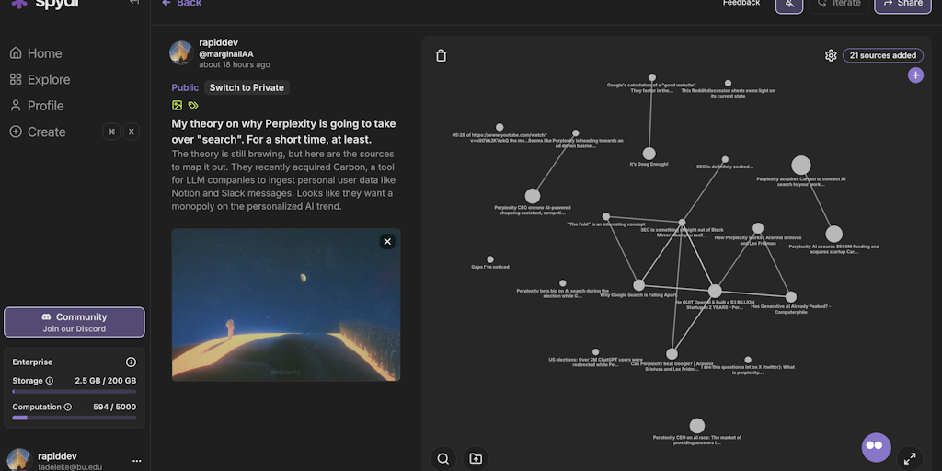This screenshot has height=471, width=942.
Task: Open the Perplexity cover image
Action: coord(286,304)
